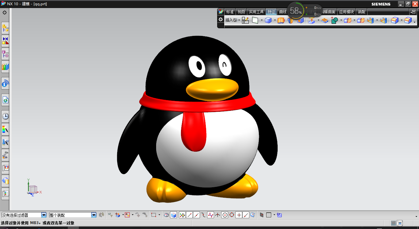This screenshot has width=419, height=229.
Task: Switch to the 应用模块 tab
Action: [346, 12]
